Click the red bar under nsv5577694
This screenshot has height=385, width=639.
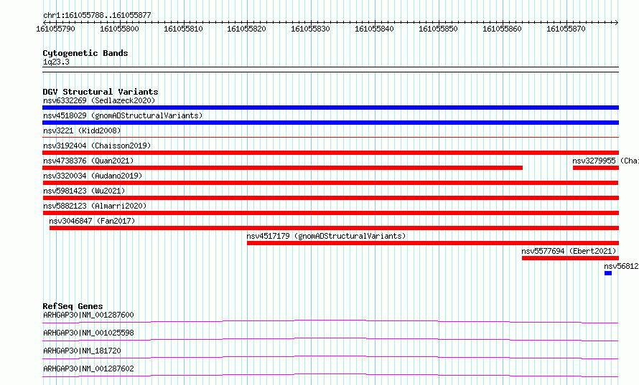coord(571,258)
